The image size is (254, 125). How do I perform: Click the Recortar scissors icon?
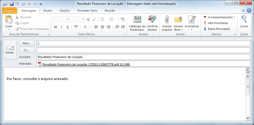click(17, 17)
